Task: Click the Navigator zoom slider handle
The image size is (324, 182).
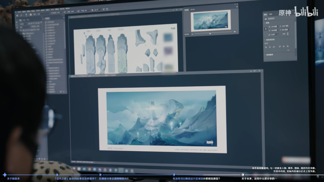Action: click(210, 34)
